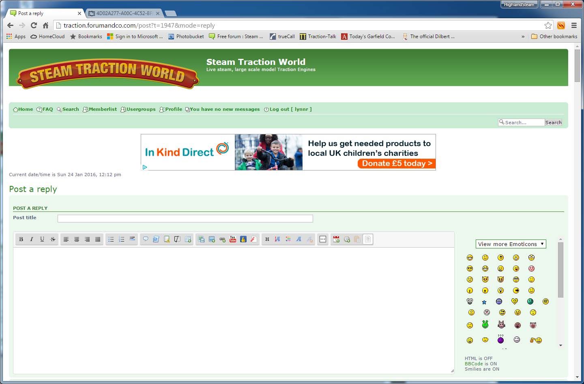Insert time with the clock icon
Image resolution: width=584 pixels, height=384 pixels.
pyautogui.click(x=347, y=239)
